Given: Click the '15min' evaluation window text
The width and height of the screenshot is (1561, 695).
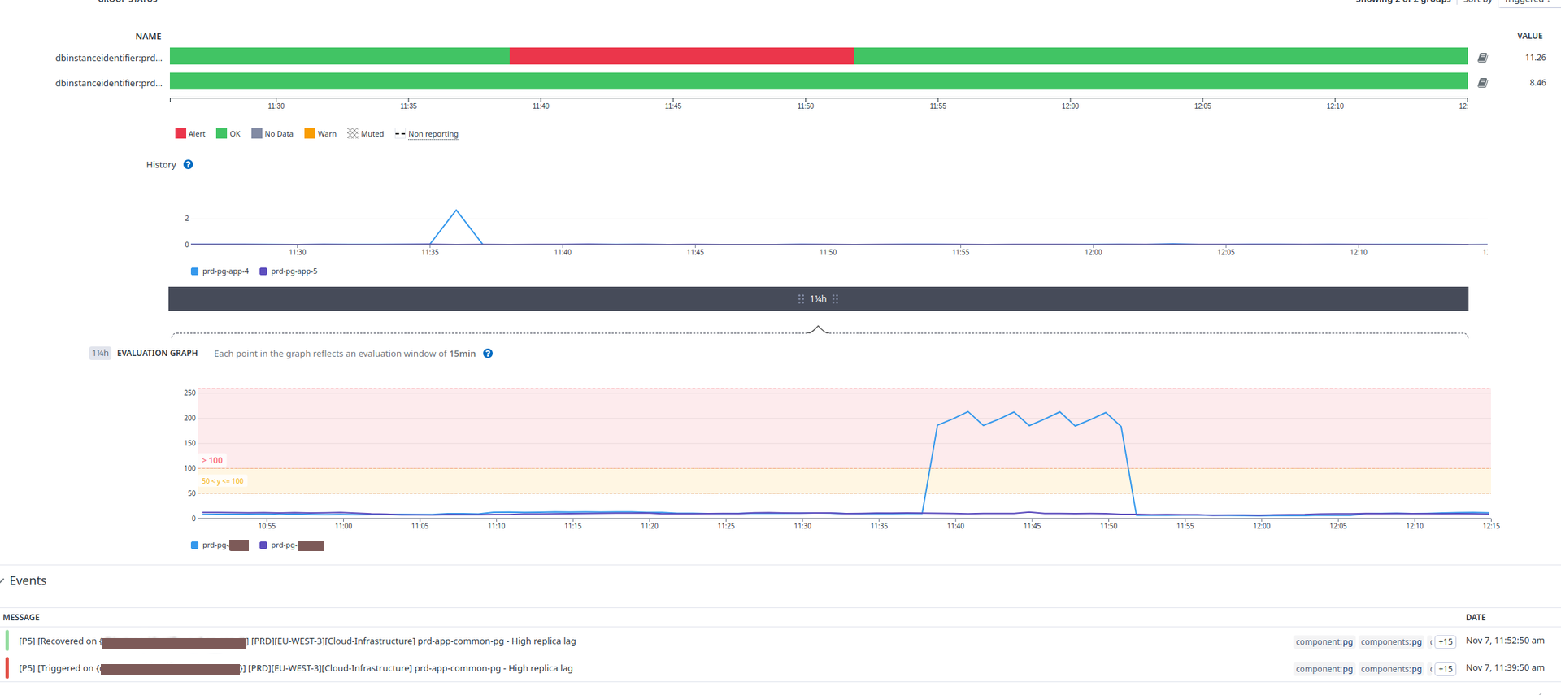Looking at the screenshot, I should (462, 354).
